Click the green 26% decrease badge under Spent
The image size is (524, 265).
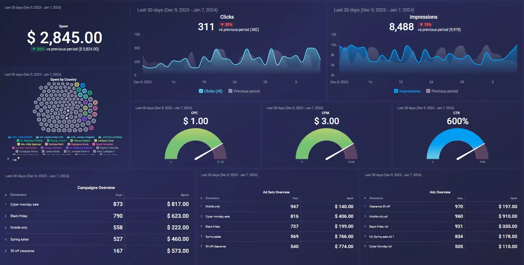[38, 49]
